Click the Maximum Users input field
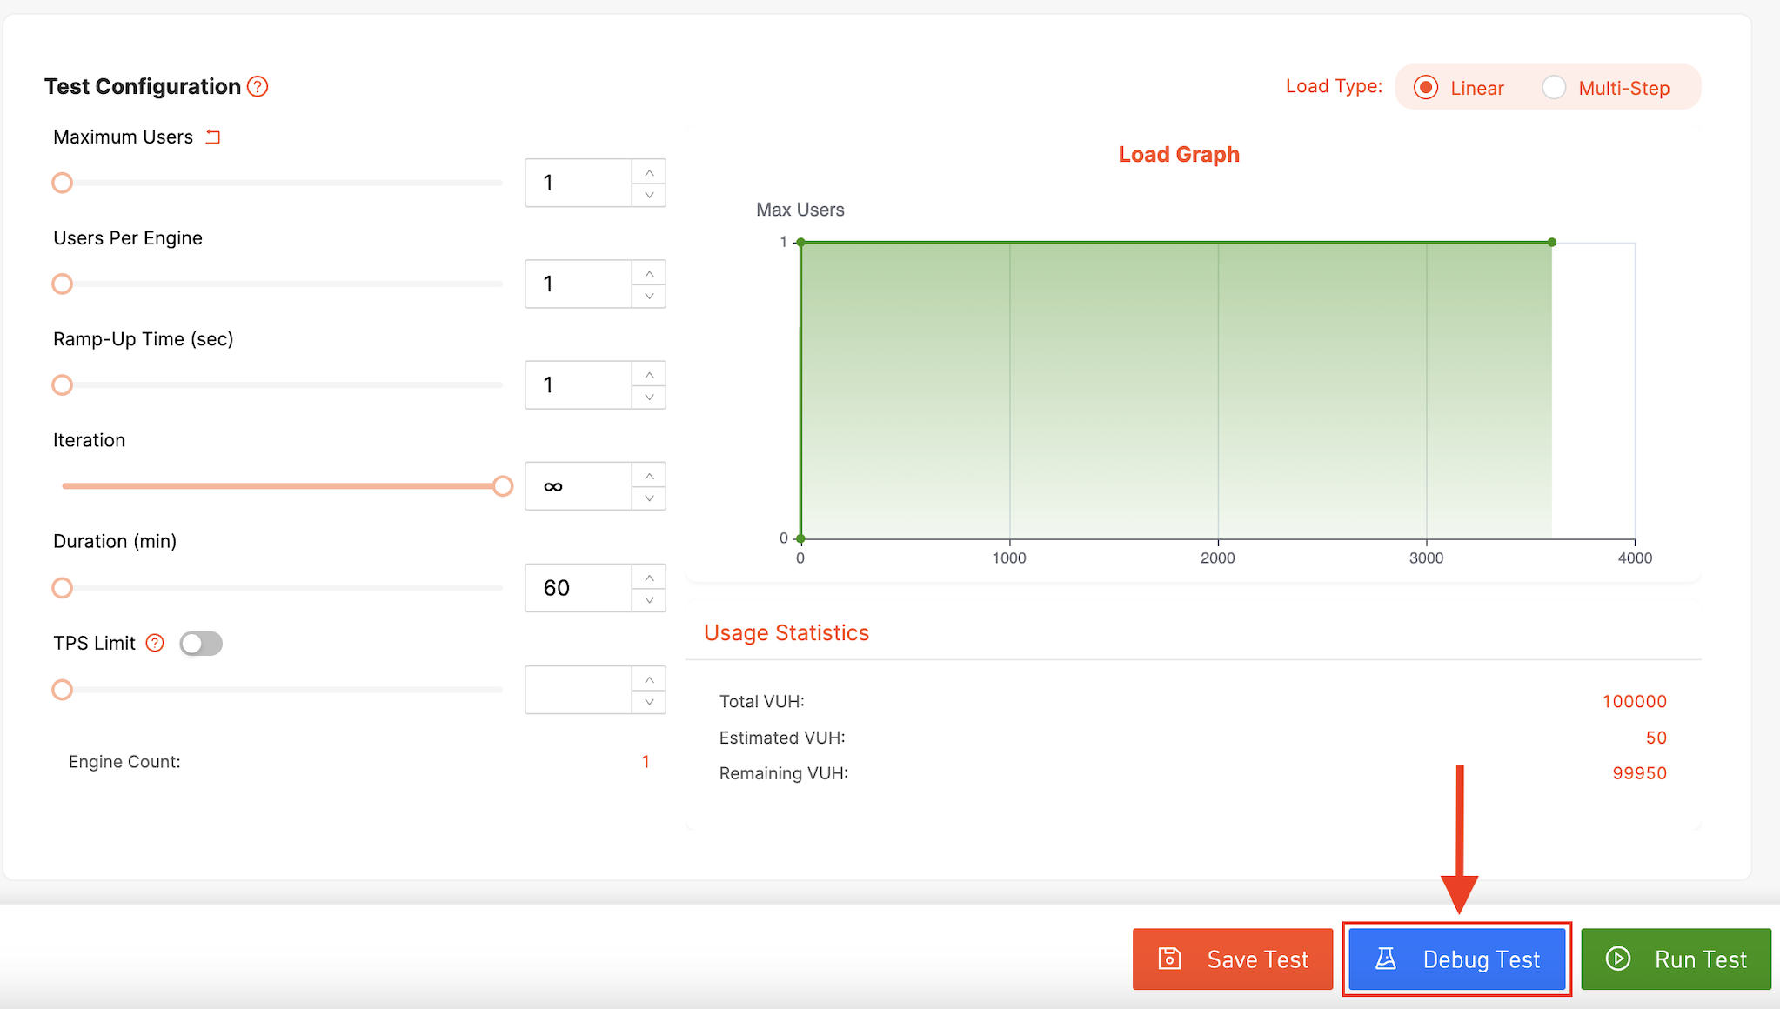The width and height of the screenshot is (1780, 1009). point(578,183)
